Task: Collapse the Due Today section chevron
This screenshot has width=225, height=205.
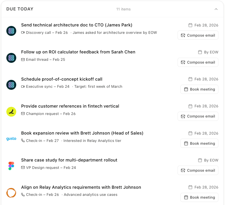Action: point(216,9)
